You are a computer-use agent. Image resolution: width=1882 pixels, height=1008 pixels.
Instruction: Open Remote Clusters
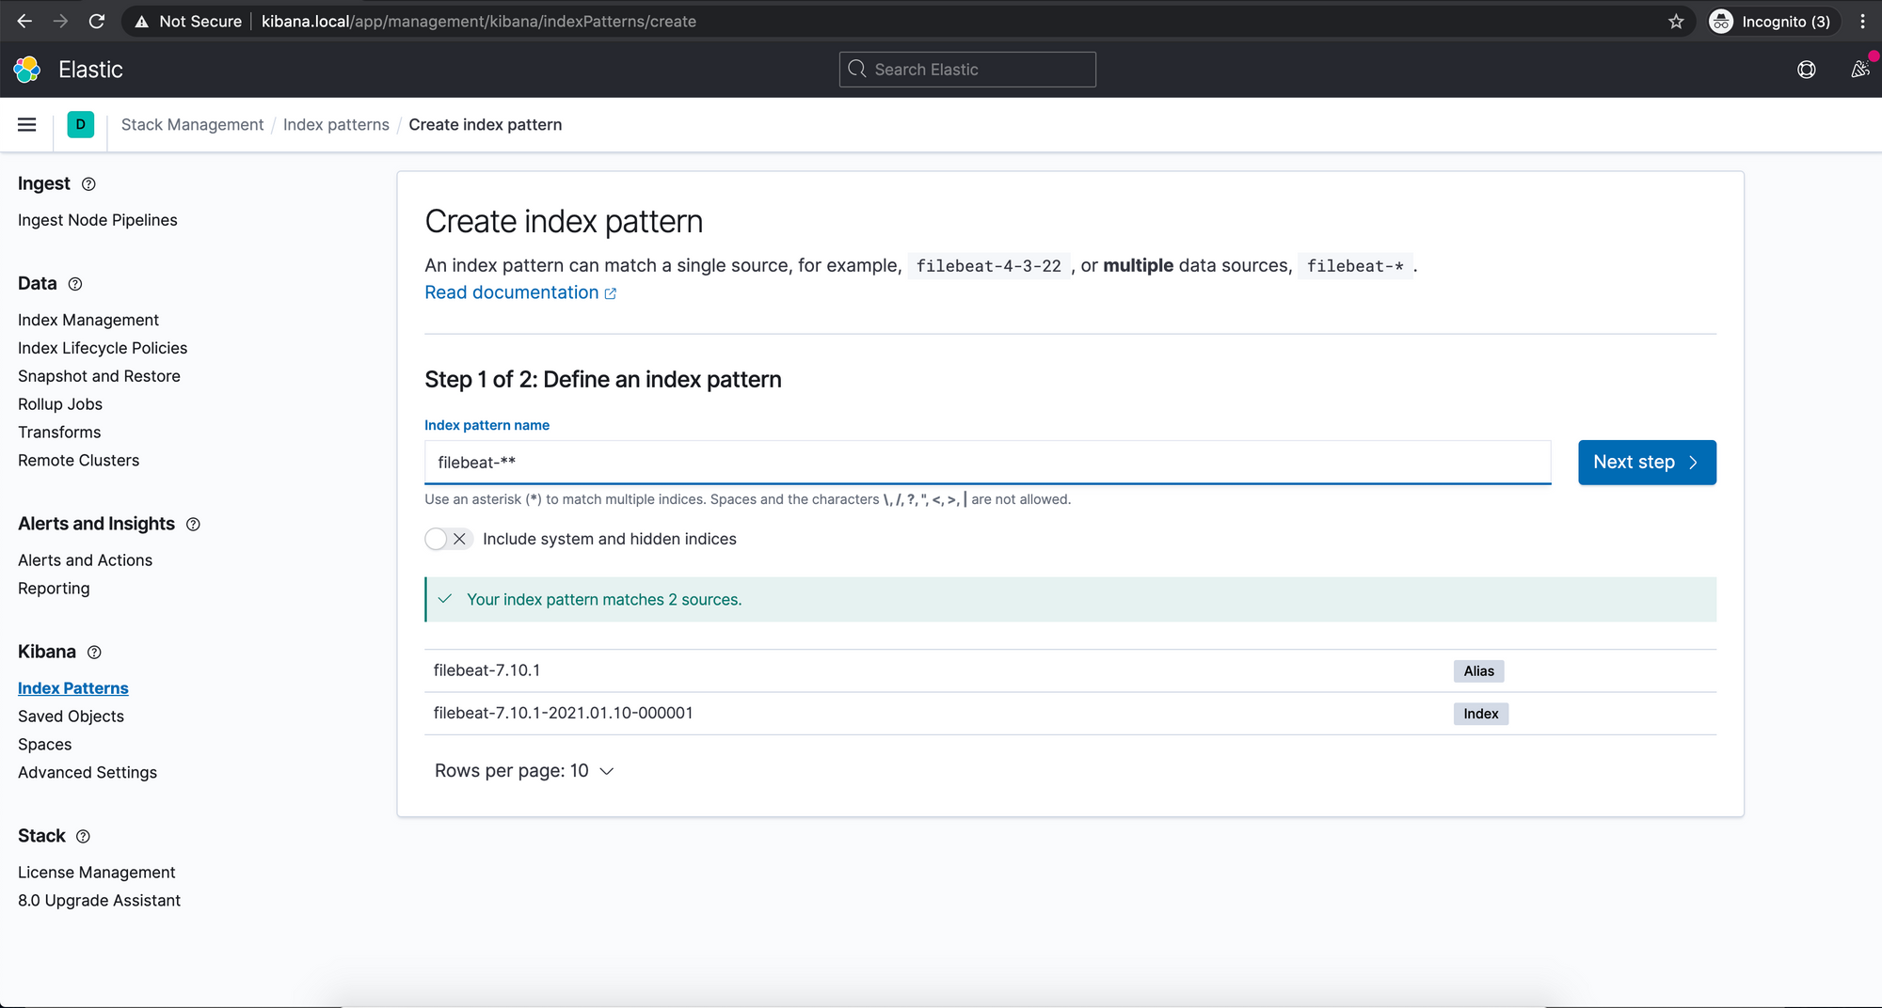tap(78, 461)
